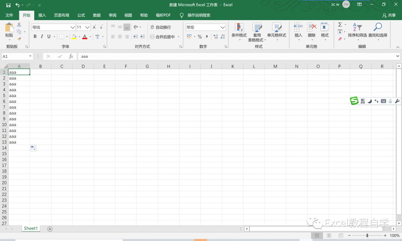
Task: Click the Paste clipboard icon
Action: [x=9, y=28]
